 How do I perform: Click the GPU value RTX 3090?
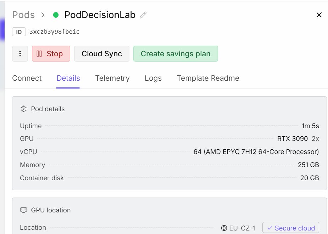293,139
